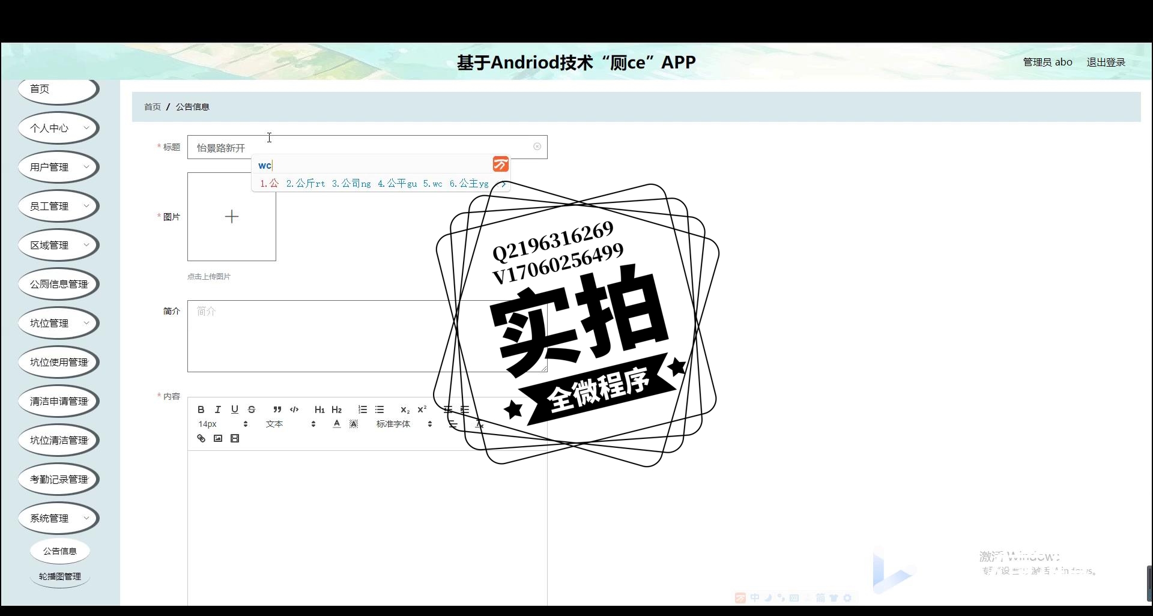Expand the 区域管理 sidebar menu
Image resolution: width=1153 pixels, height=616 pixels.
[x=58, y=245]
